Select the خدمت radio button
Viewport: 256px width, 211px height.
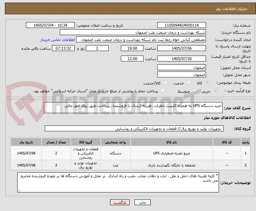click(189, 83)
